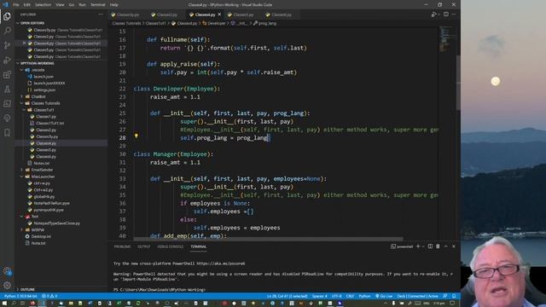Open terminal launch profile dropdown arrow
Screen dimensions: 546x307
(423, 246)
